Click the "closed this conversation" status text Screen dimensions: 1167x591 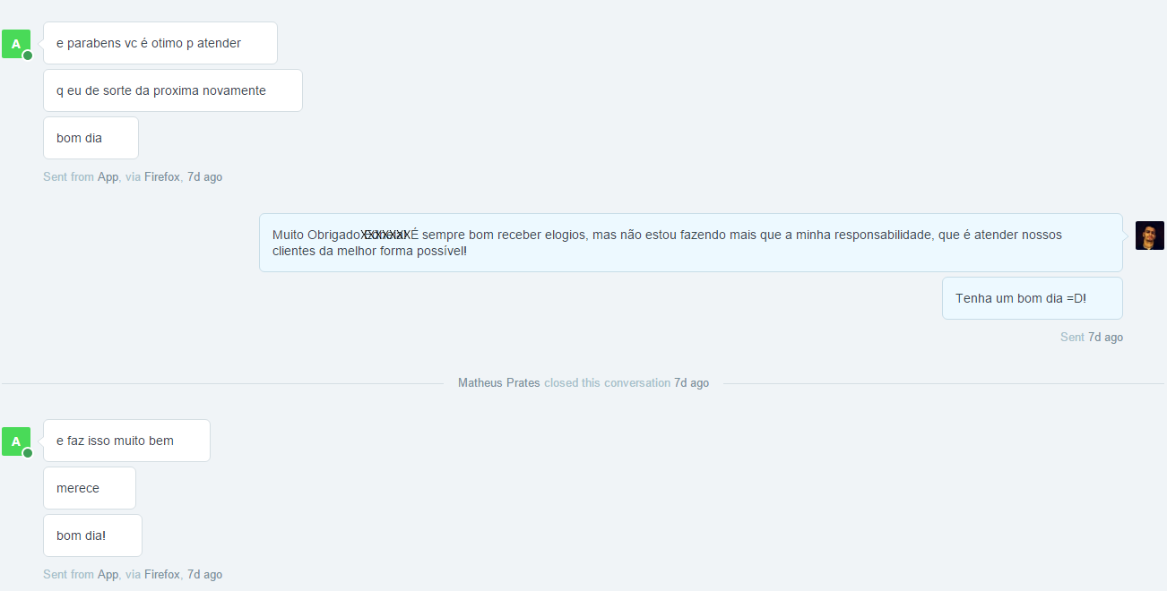coord(607,383)
